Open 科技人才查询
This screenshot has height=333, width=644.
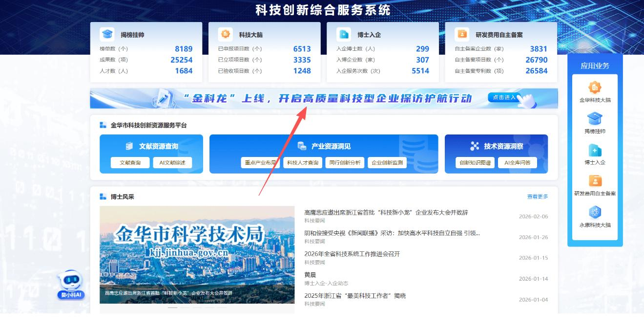point(302,163)
